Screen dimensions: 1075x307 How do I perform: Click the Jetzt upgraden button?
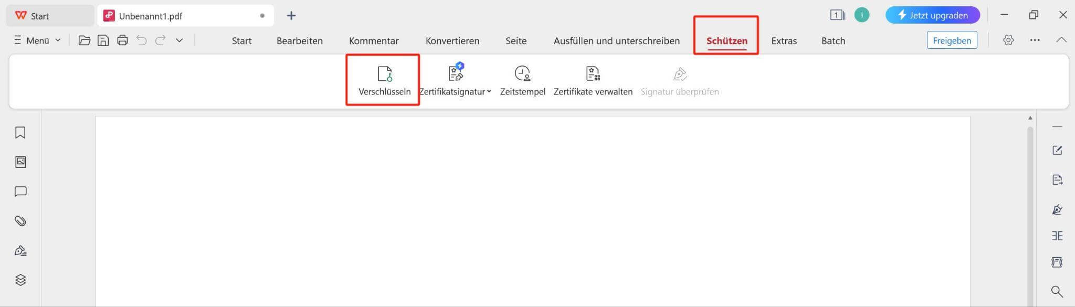[932, 15]
